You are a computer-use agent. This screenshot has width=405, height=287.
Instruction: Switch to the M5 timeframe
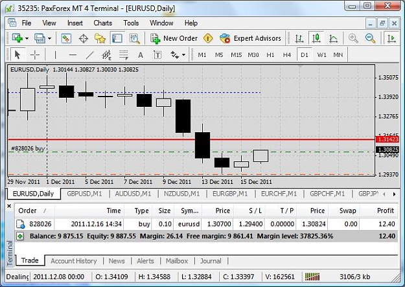coord(219,55)
